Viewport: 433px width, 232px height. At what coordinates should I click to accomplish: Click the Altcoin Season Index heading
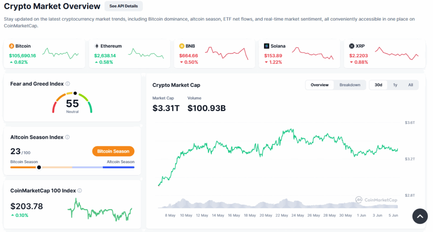click(37, 137)
